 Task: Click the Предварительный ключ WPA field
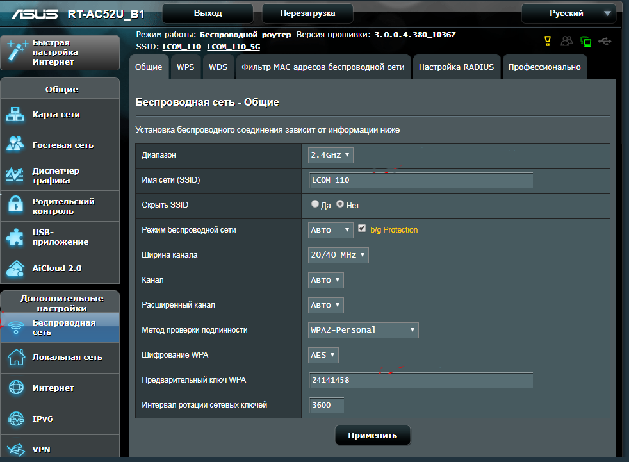click(421, 380)
